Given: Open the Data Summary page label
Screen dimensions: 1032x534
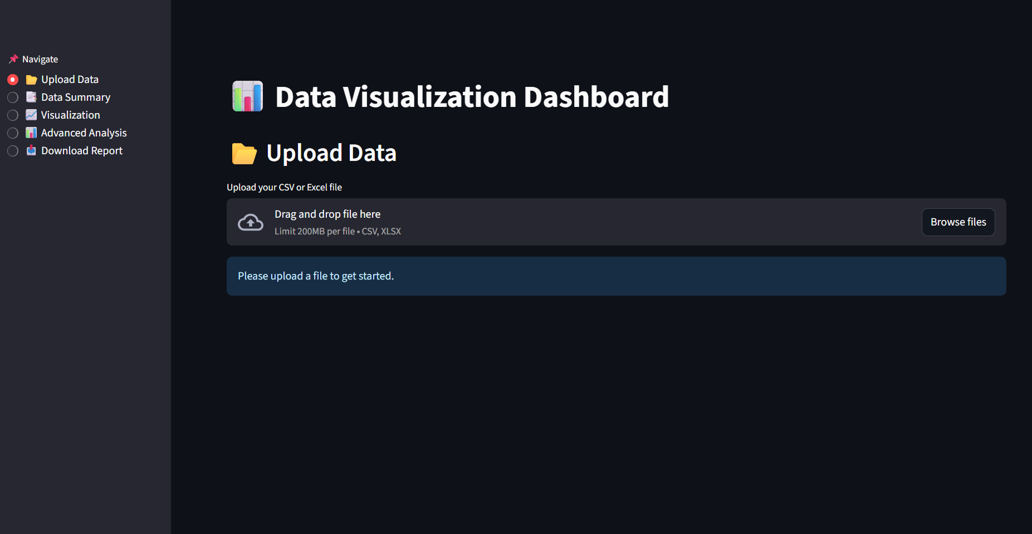Looking at the screenshot, I should click(76, 97).
